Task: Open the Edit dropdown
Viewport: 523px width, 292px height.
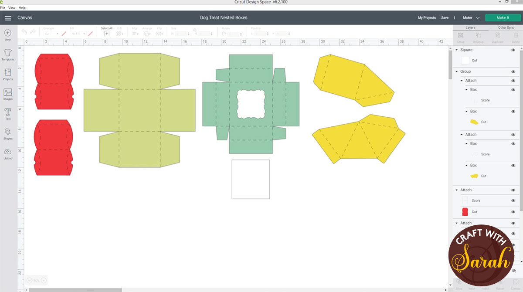Action: pos(120,34)
